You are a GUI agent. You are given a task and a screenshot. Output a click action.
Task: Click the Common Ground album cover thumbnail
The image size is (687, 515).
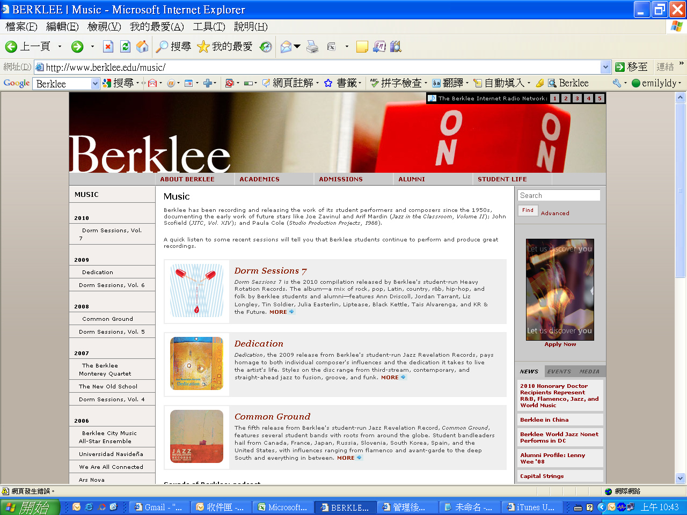point(196,436)
